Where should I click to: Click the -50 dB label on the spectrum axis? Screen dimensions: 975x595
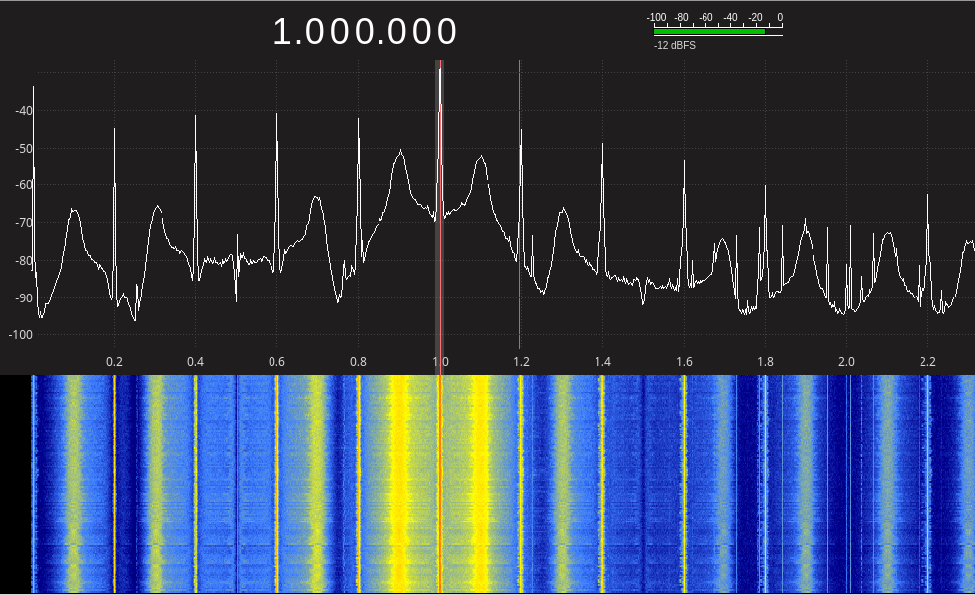24,148
